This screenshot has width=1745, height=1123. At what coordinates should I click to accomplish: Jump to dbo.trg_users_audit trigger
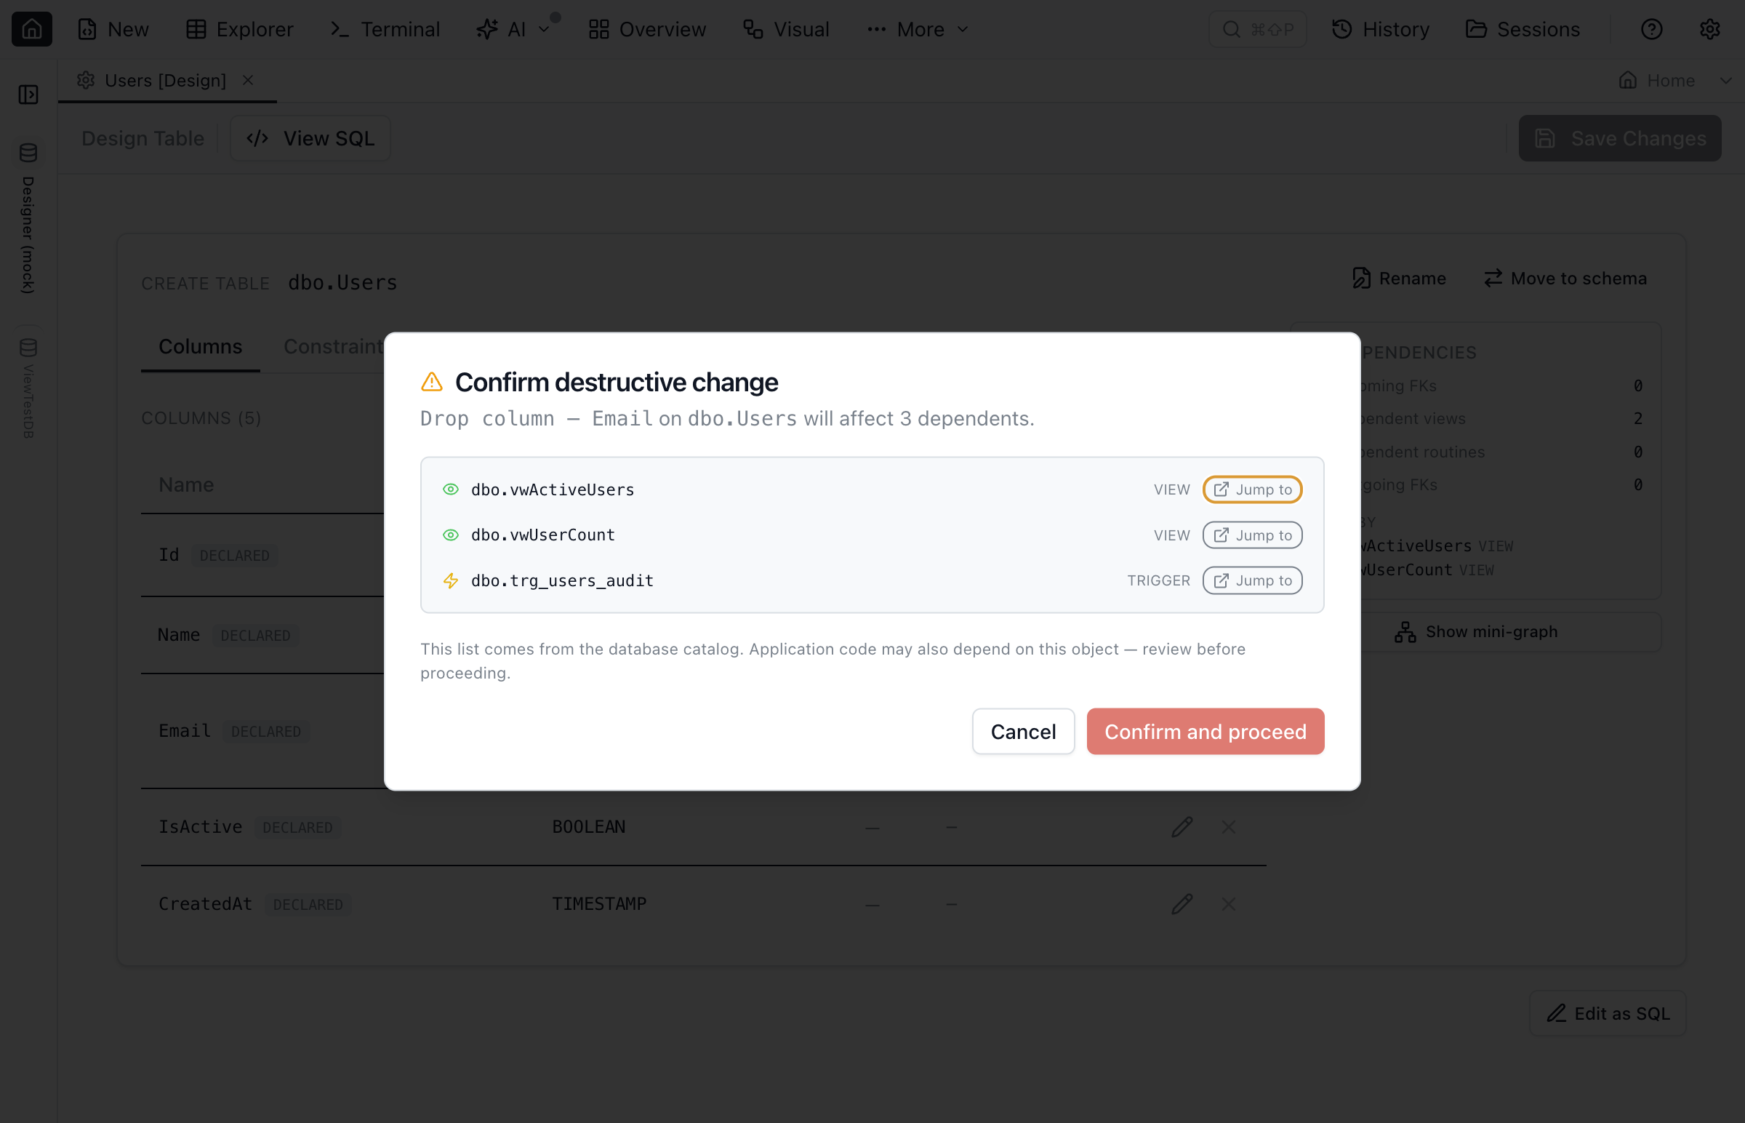tap(1251, 580)
